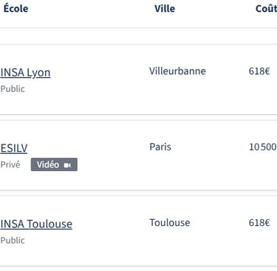Sort by the École column header
This screenshot has height=271, width=277.
pos(16,8)
